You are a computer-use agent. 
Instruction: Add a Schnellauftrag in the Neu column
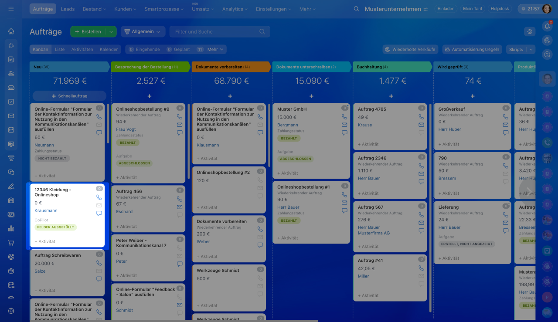[x=70, y=96]
